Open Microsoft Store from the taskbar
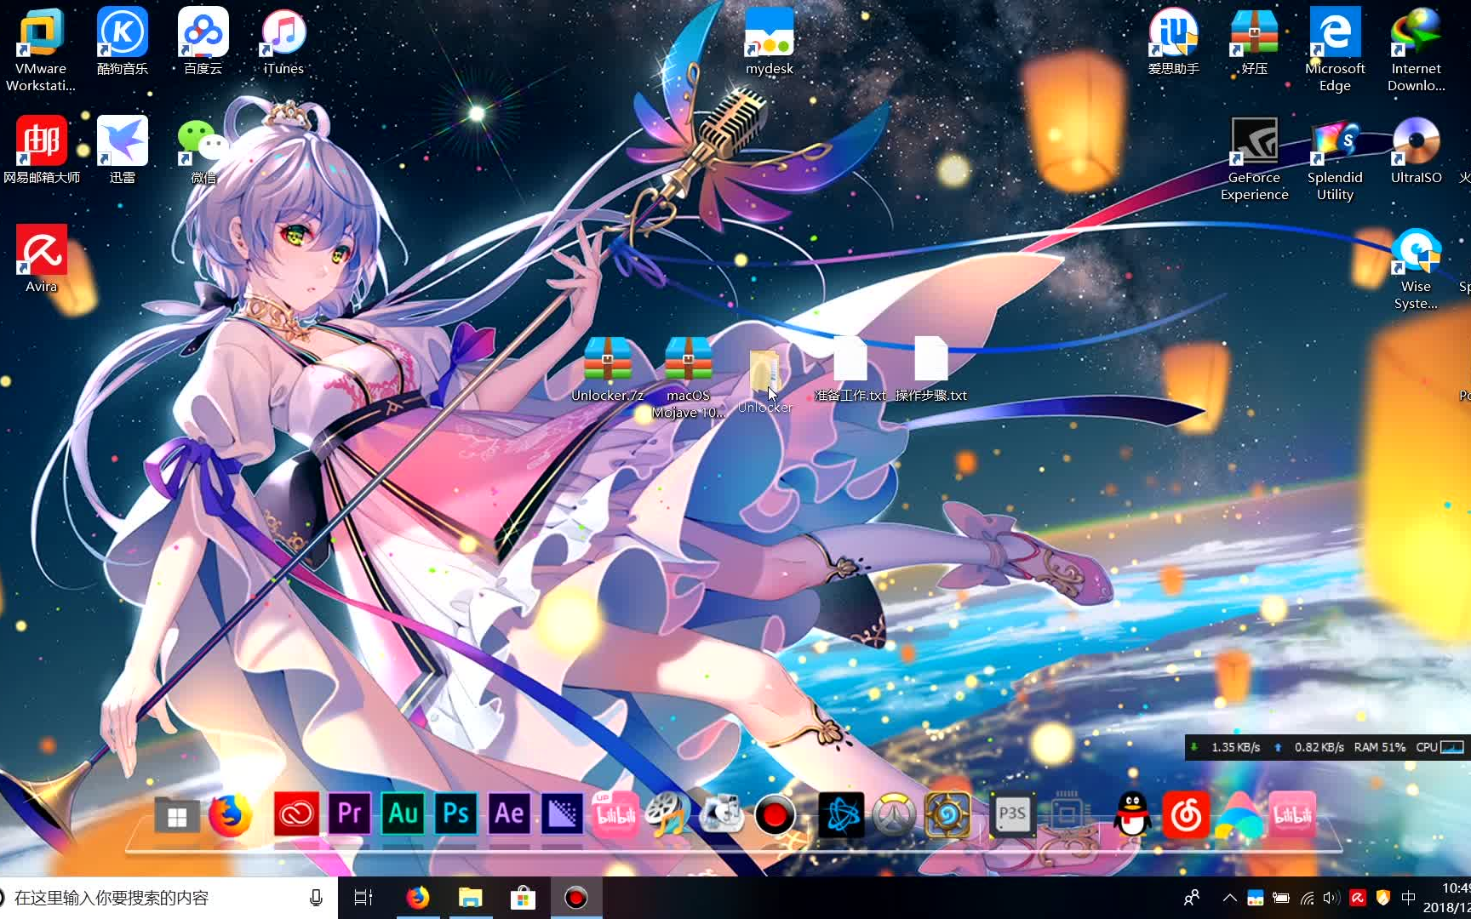Screen dimensions: 1471x919 pos(523,898)
